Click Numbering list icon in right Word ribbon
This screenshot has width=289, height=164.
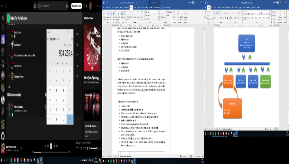point(232,13)
